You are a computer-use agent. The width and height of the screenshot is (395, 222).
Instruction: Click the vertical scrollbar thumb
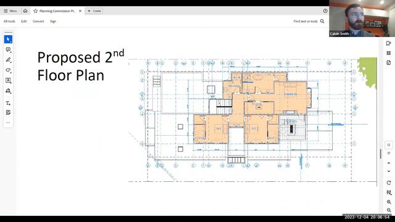coord(380,154)
